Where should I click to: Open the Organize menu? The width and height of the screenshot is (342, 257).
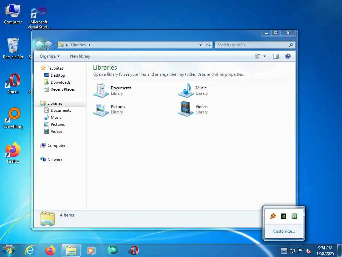click(50, 56)
